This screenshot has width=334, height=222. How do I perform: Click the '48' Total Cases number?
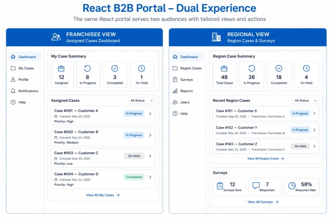tap(224, 77)
